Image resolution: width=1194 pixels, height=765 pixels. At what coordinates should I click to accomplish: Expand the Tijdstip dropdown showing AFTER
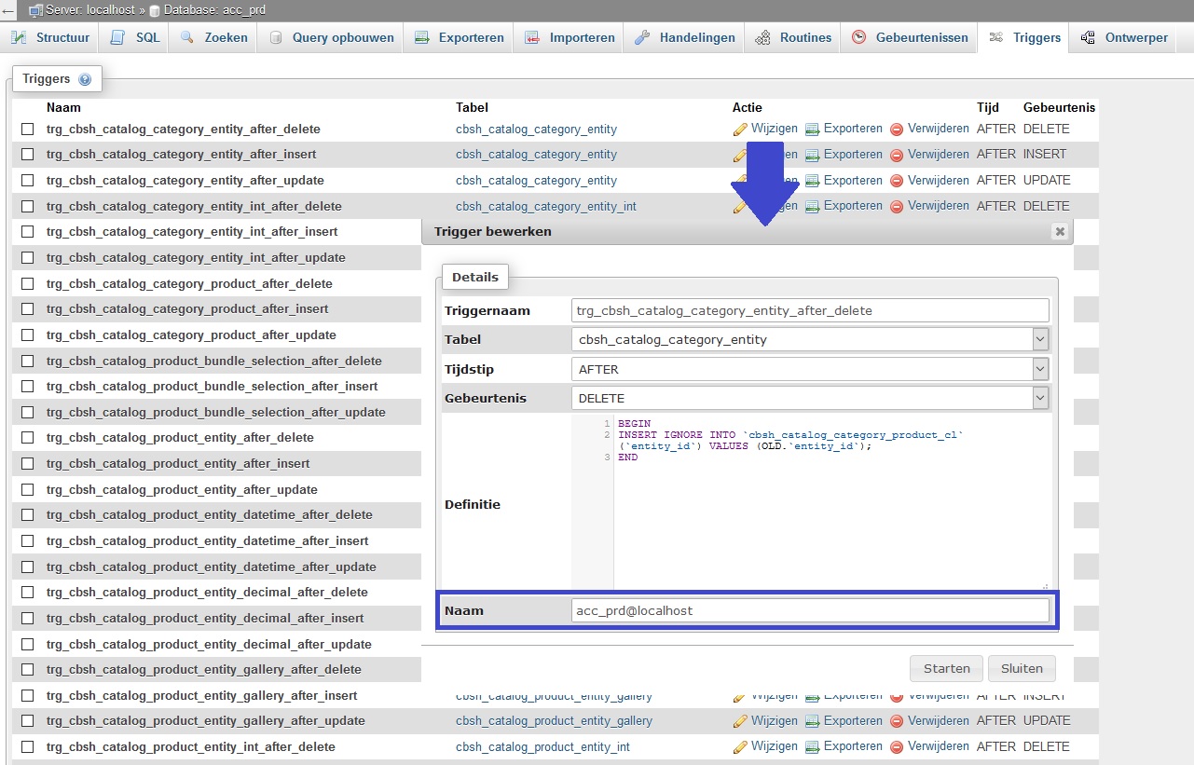tap(809, 370)
